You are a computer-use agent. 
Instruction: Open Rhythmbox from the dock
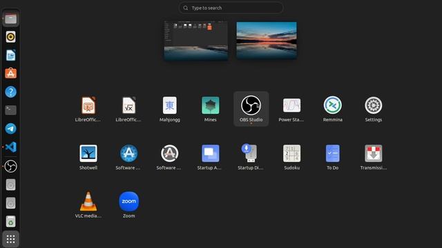pyautogui.click(x=11, y=37)
